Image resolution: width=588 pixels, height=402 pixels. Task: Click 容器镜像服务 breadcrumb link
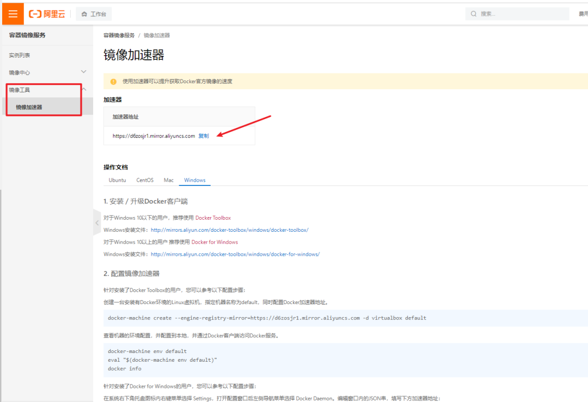[119, 35]
